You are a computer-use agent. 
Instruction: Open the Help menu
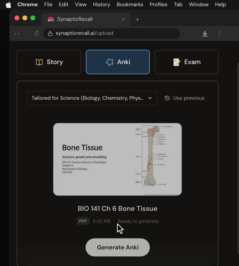(220, 4)
